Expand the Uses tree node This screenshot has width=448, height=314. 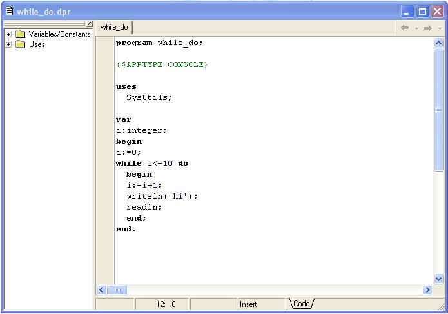tap(9, 45)
